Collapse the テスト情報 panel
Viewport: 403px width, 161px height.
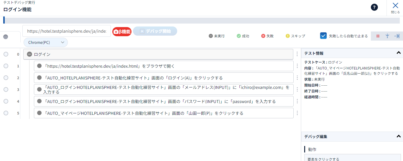click(399, 53)
